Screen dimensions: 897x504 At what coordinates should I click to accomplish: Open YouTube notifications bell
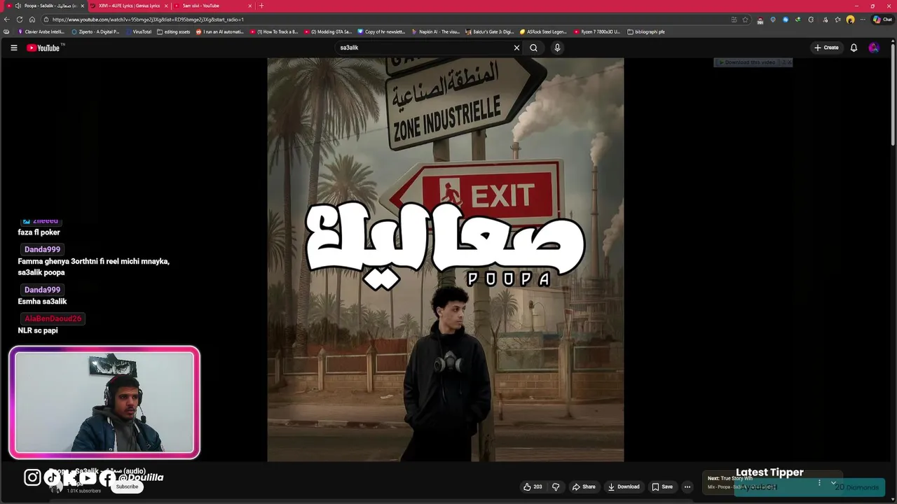click(854, 48)
